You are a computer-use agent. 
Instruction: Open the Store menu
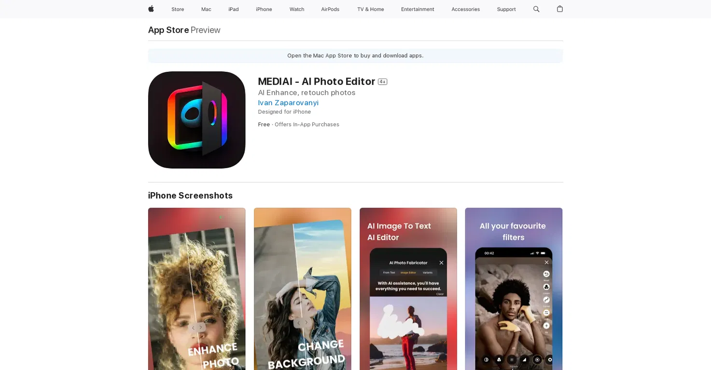click(x=178, y=9)
